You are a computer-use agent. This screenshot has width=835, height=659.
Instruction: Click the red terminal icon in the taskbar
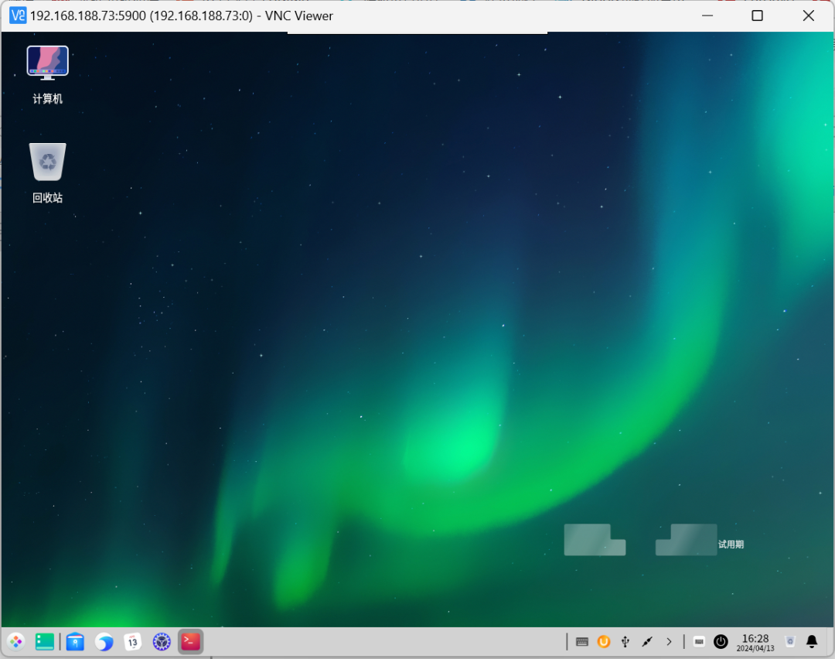click(190, 641)
